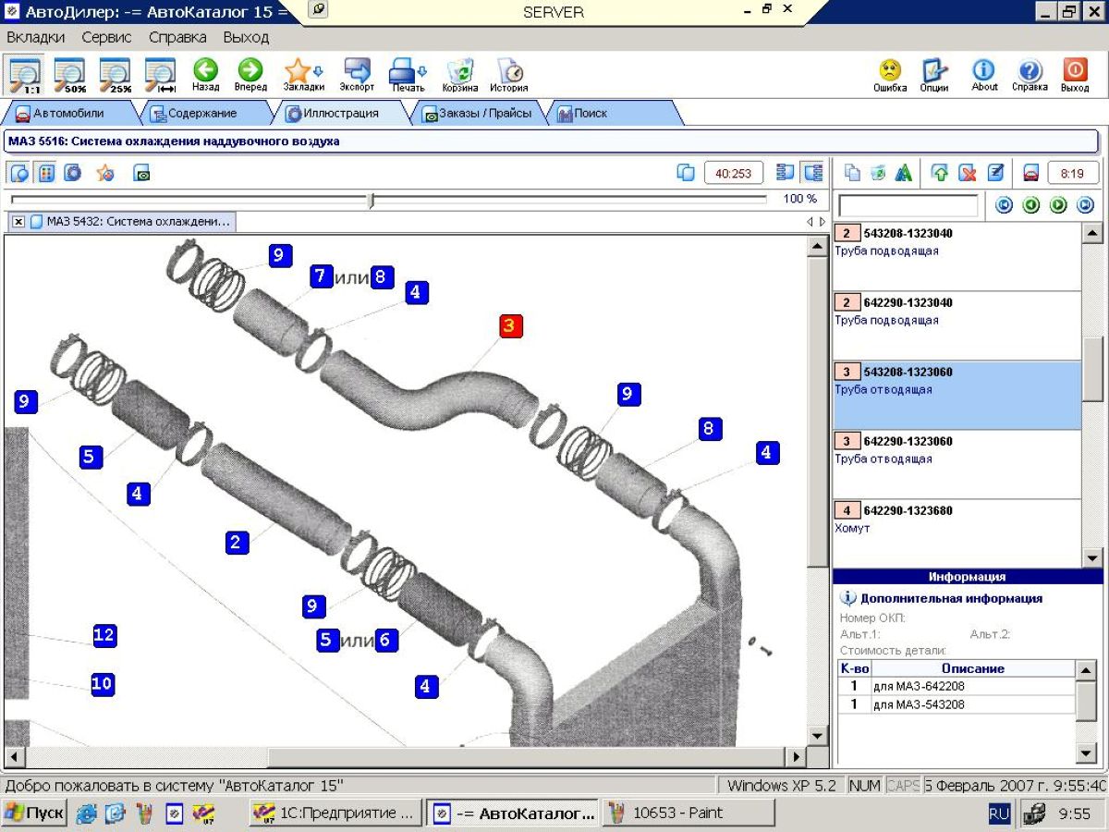The width and height of the screenshot is (1109, 832).
Task: Open the Печать dropdown arrow
Action: coord(423,70)
